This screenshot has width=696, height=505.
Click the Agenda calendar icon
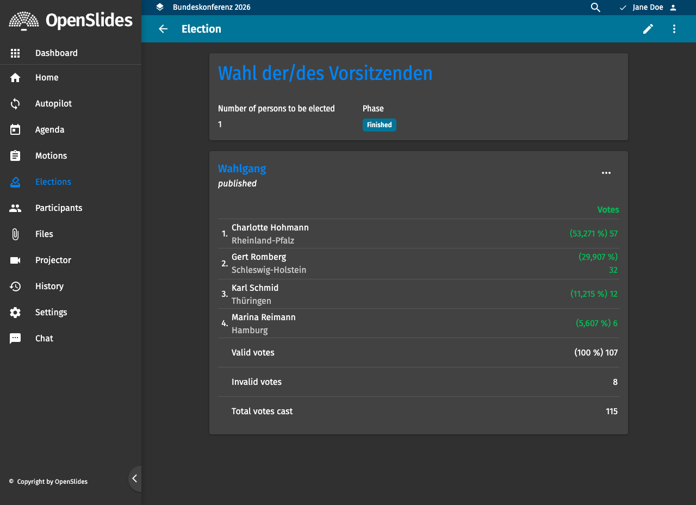pos(15,130)
